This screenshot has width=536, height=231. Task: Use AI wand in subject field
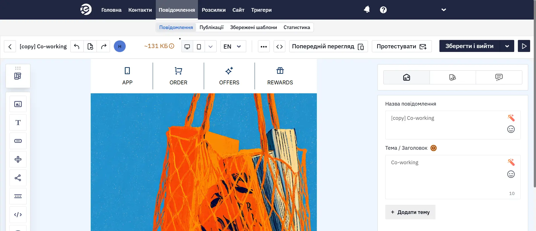[x=511, y=162]
